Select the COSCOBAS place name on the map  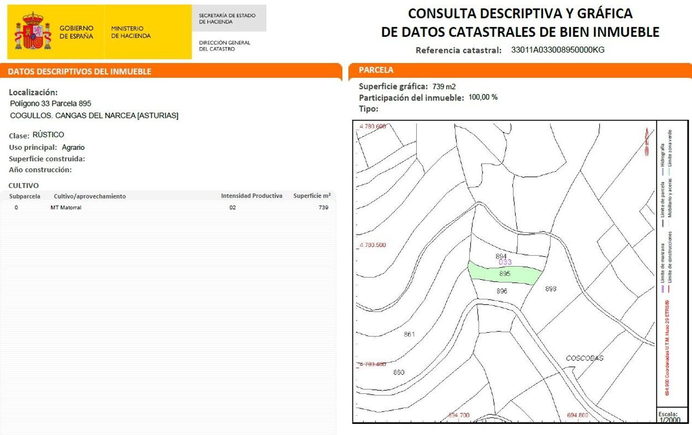(x=585, y=358)
